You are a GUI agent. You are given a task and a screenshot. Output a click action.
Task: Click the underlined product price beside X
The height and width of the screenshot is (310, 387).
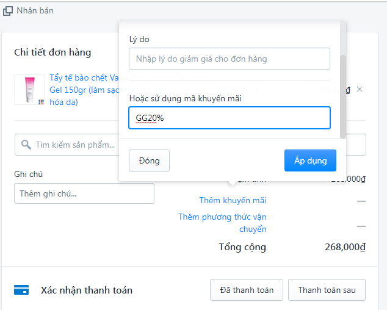[x=348, y=90]
